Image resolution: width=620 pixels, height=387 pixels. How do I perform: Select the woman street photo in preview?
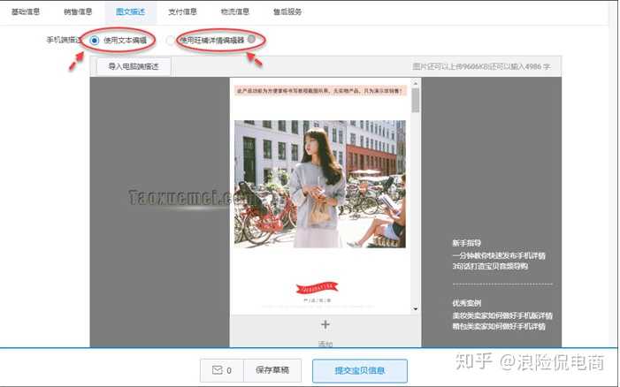(x=319, y=183)
